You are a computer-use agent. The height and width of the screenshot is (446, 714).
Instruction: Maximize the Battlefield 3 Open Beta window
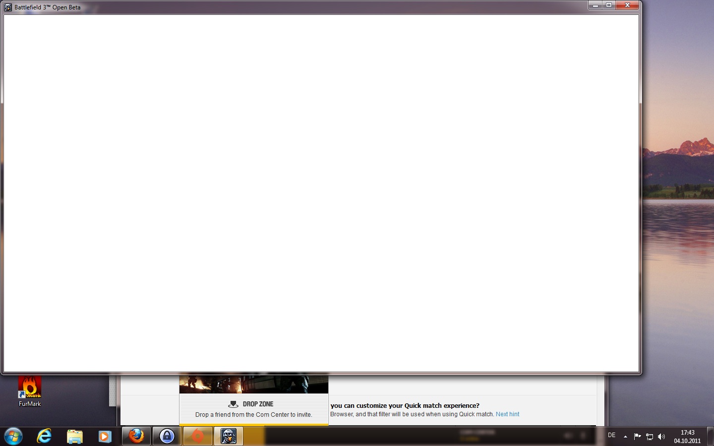pyautogui.click(x=609, y=5)
